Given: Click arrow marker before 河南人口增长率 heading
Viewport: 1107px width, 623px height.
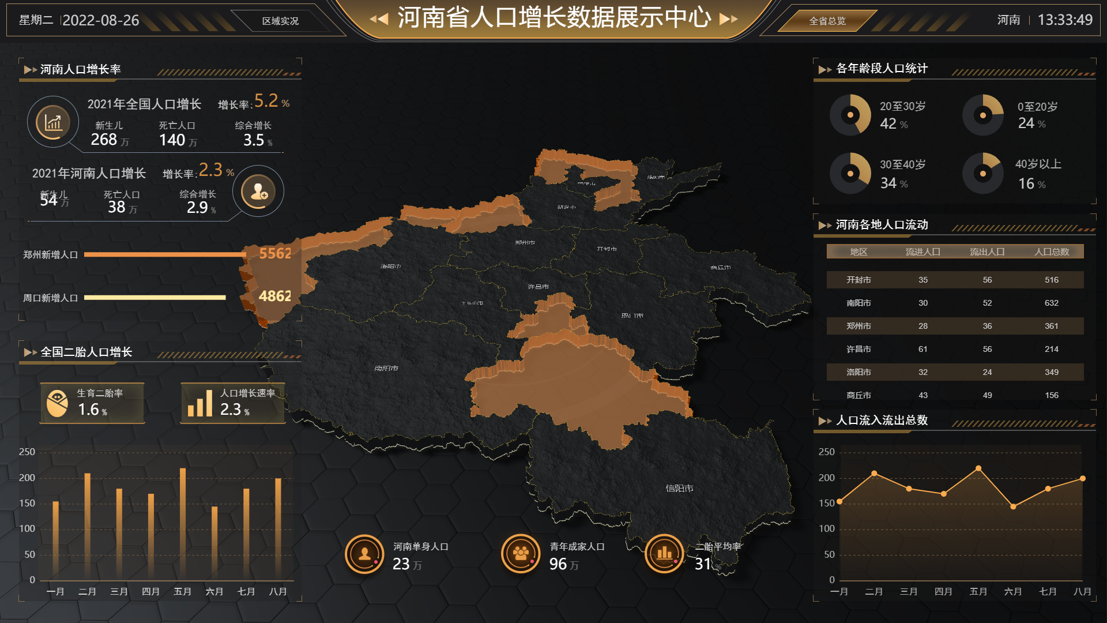Looking at the screenshot, I should [x=30, y=70].
